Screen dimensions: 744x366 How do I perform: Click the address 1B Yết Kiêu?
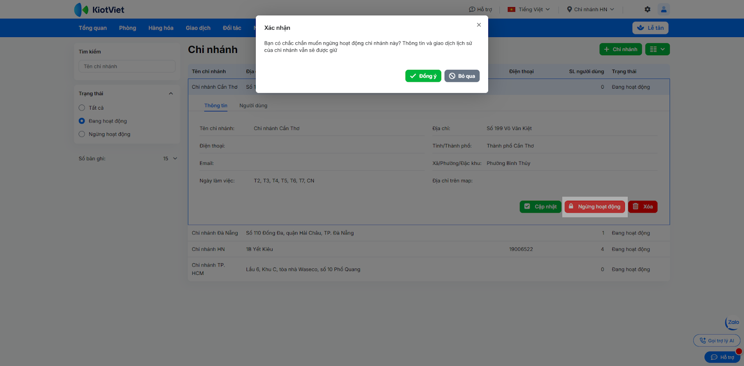coord(259,249)
